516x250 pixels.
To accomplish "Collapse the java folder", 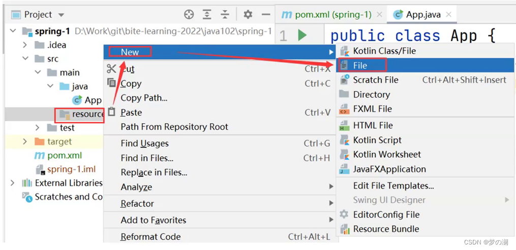I will [50, 86].
